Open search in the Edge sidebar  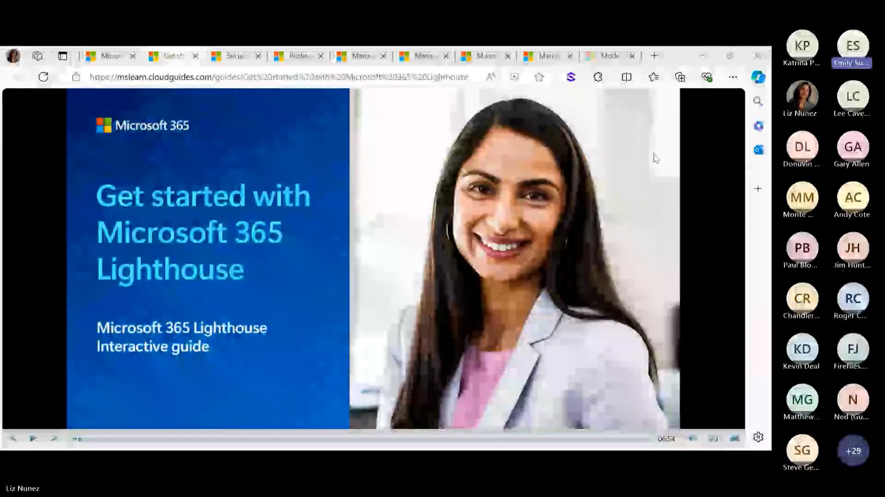[x=758, y=101]
